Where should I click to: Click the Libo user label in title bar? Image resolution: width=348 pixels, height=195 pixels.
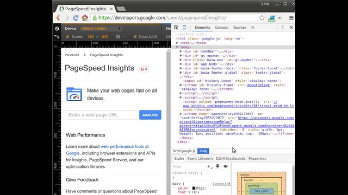coord(265,4)
